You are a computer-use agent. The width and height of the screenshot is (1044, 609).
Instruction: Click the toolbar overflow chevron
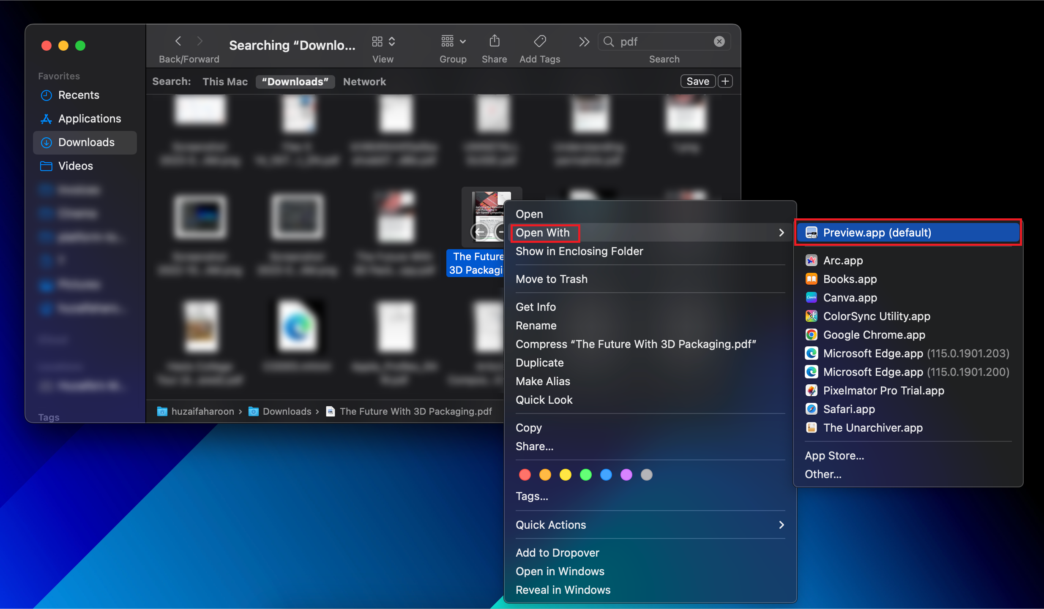[x=583, y=41]
